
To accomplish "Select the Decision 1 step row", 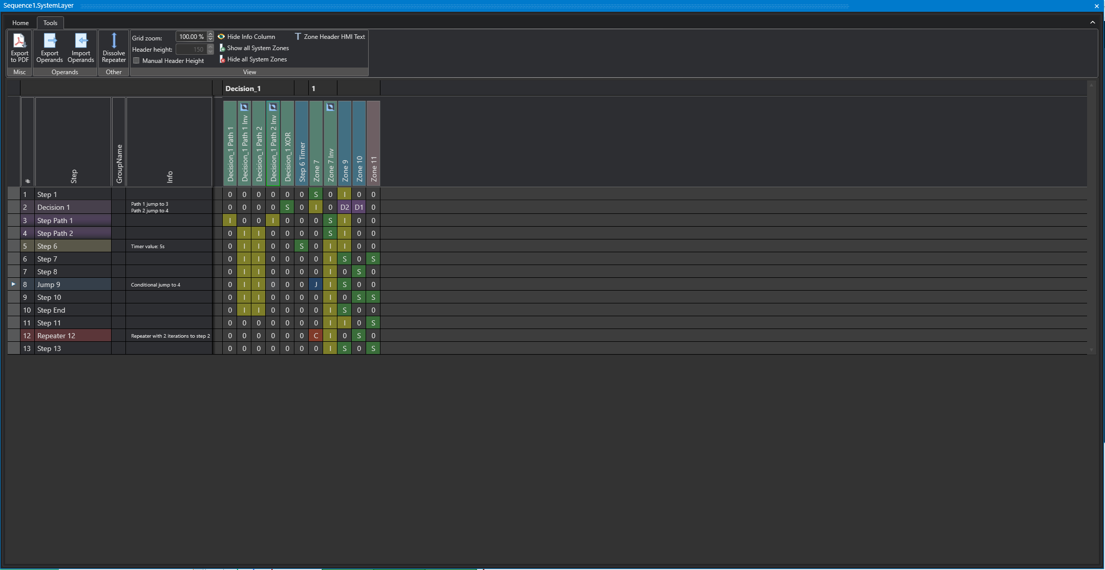I will (73, 207).
